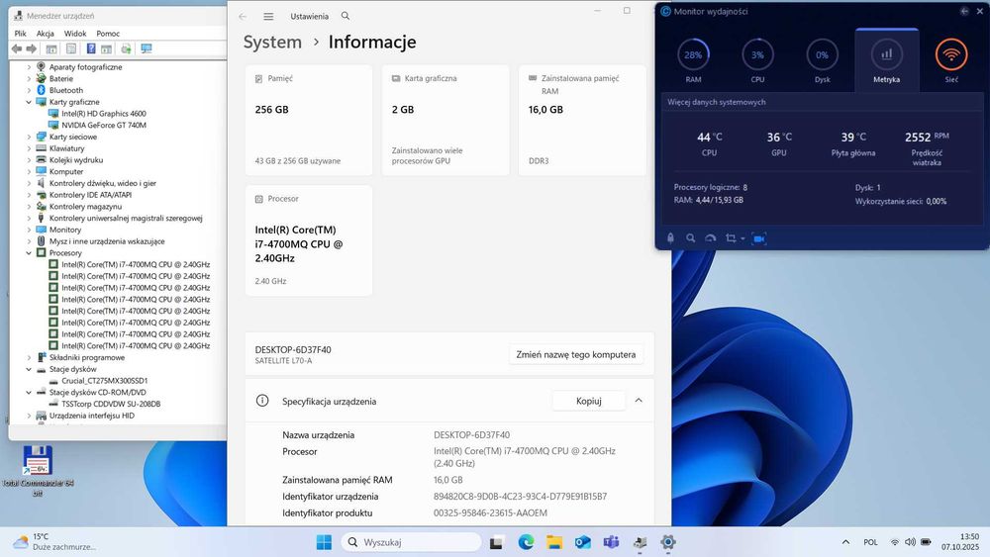Collapse the Stacje dysków tree node
The width and height of the screenshot is (990, 557).
click(29, 369)
